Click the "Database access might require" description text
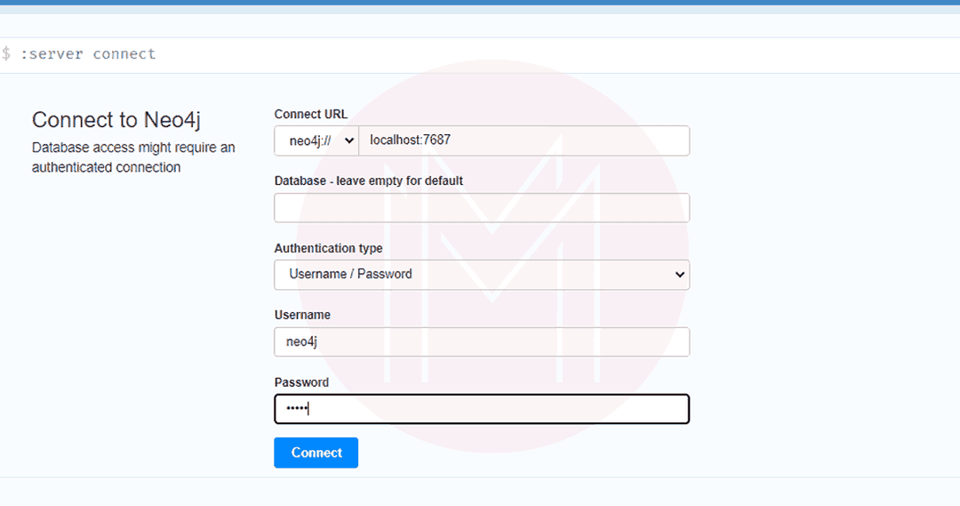The width and height of the screenshot is (960, 506). point(133,148)
